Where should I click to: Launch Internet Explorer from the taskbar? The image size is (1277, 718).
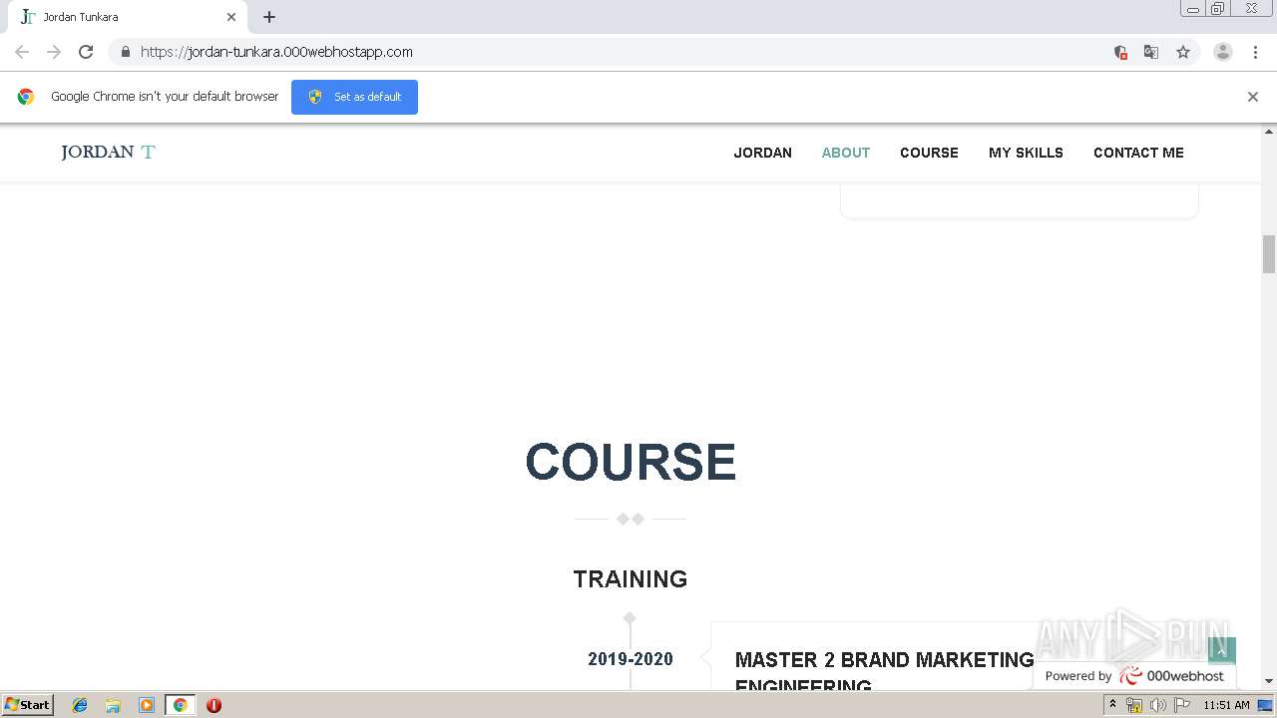click(80, 705)
